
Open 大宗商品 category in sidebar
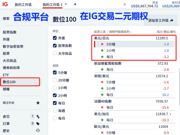[x=10, y=61]
